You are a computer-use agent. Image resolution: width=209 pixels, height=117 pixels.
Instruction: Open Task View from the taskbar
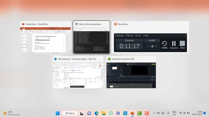82,113
